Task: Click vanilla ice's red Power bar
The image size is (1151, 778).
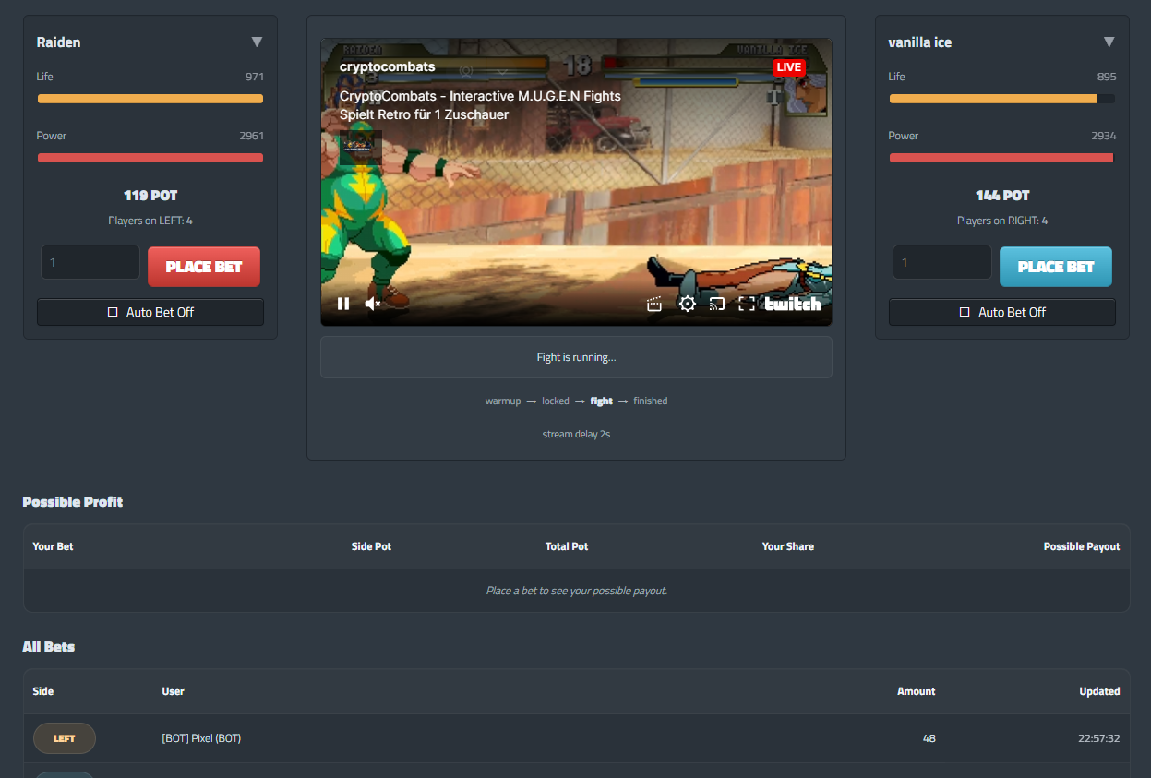Action: pos(1002,158)
